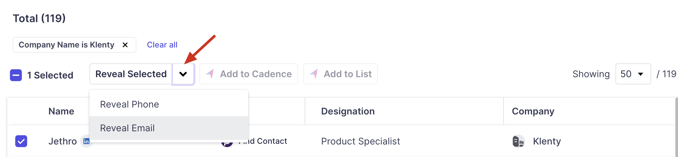Toggle the select-all checkbox beside 1 Selected

pyautogui.click(x=16, y=75)
